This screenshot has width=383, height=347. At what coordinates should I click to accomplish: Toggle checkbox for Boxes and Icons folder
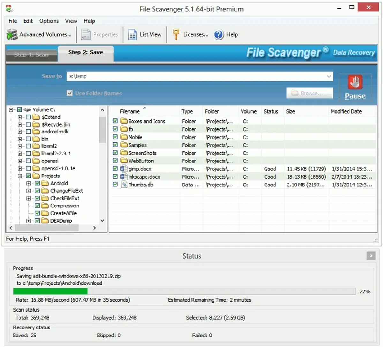click(x=115, y=121)
